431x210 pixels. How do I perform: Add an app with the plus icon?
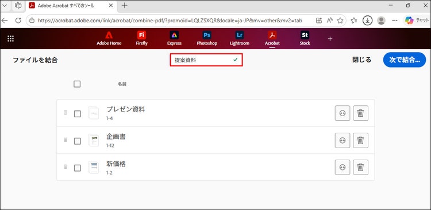(x=330, y=39)
